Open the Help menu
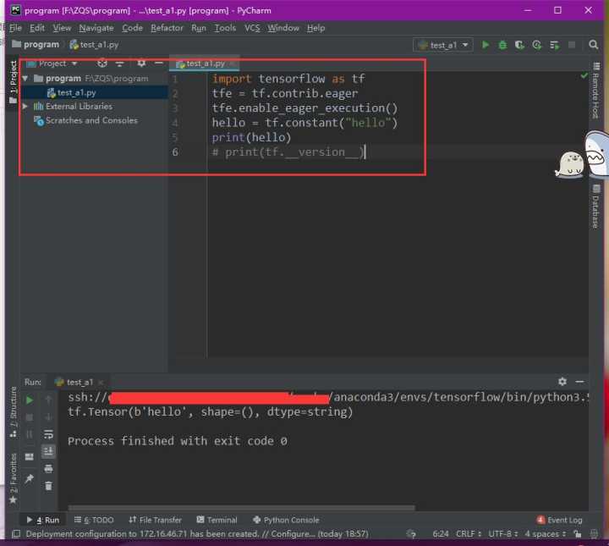 [315, 28]
